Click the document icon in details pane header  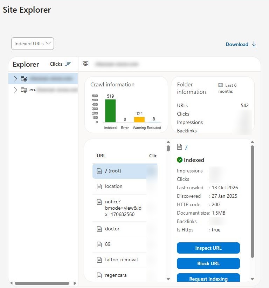179,147
